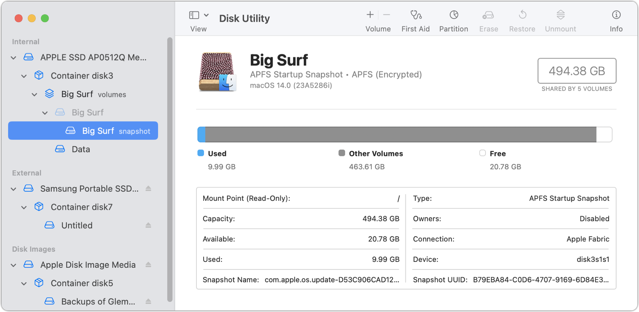
Task: Click the gray Other Volumes bar segment
Action: pos(401,134)
